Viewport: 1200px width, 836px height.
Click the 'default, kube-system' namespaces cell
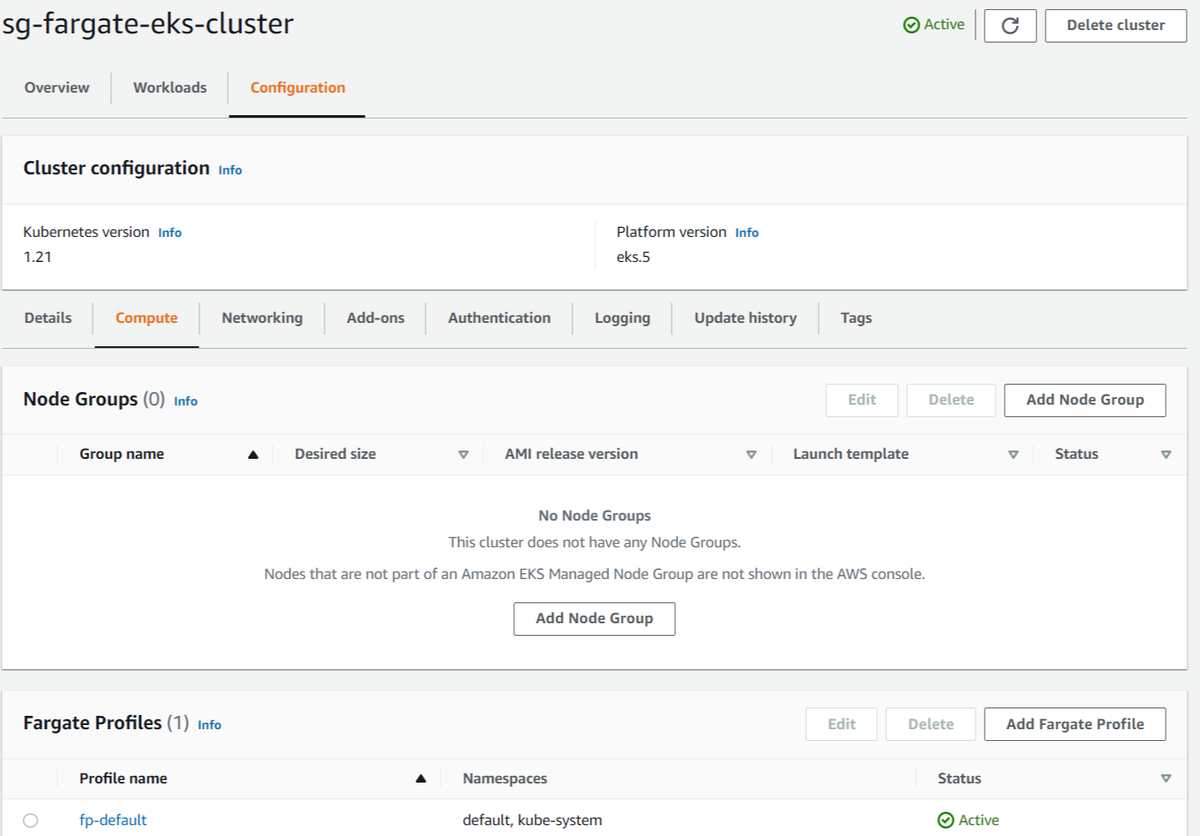tap(532, 820)
